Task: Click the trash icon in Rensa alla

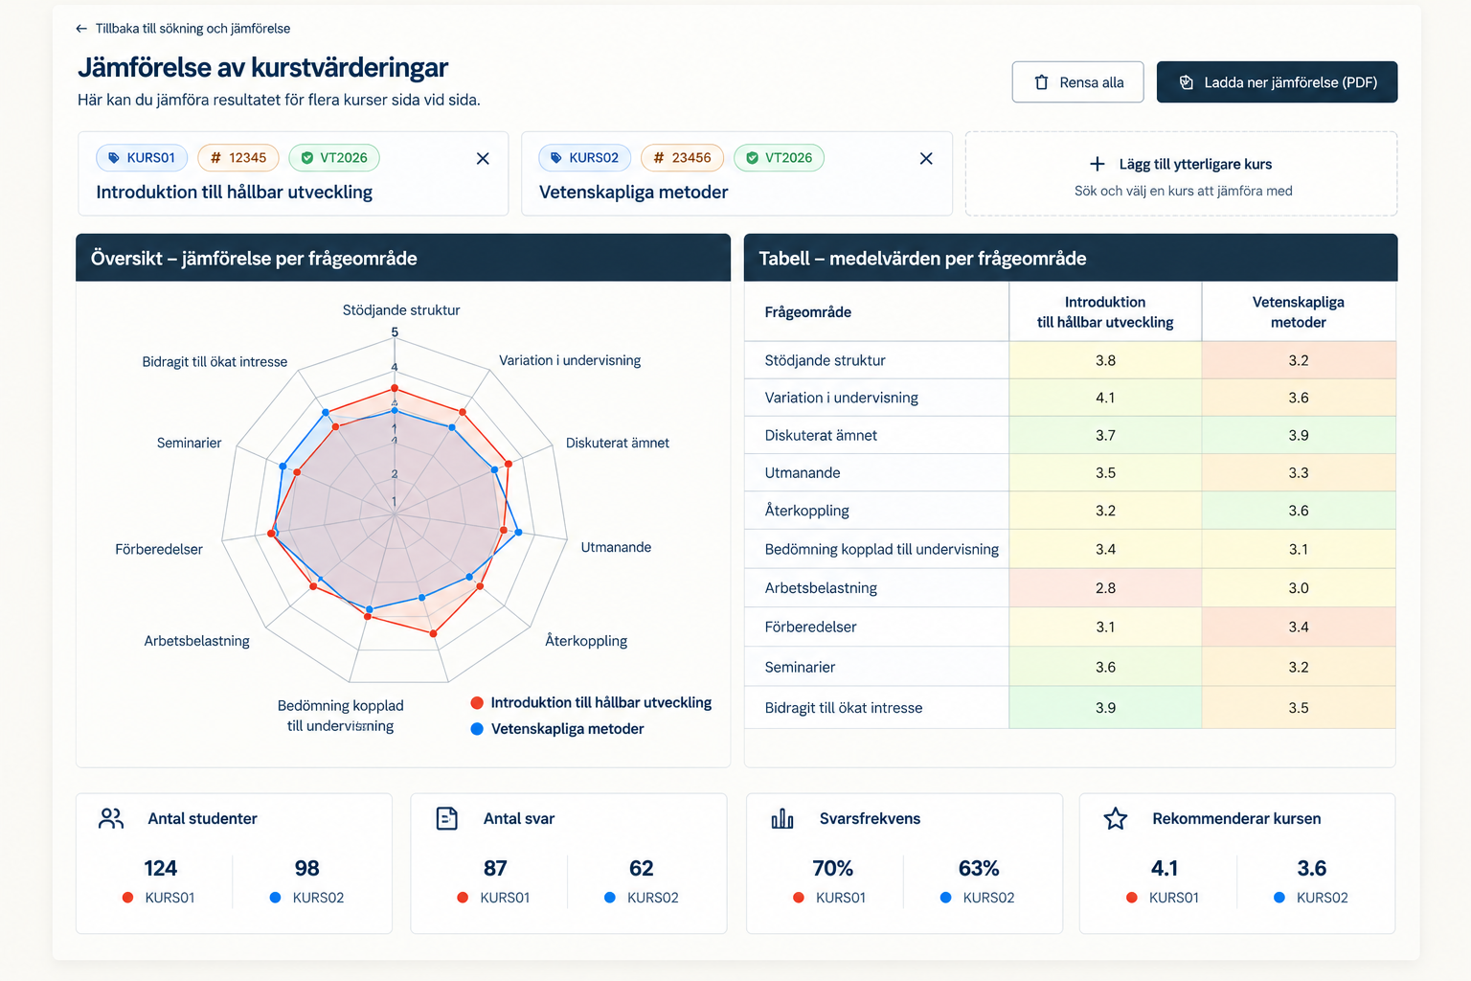Action: coord(1041,82)
